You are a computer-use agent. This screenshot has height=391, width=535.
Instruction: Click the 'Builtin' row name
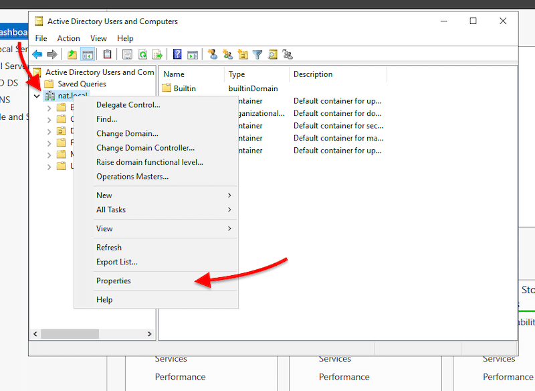pos(185,88)
